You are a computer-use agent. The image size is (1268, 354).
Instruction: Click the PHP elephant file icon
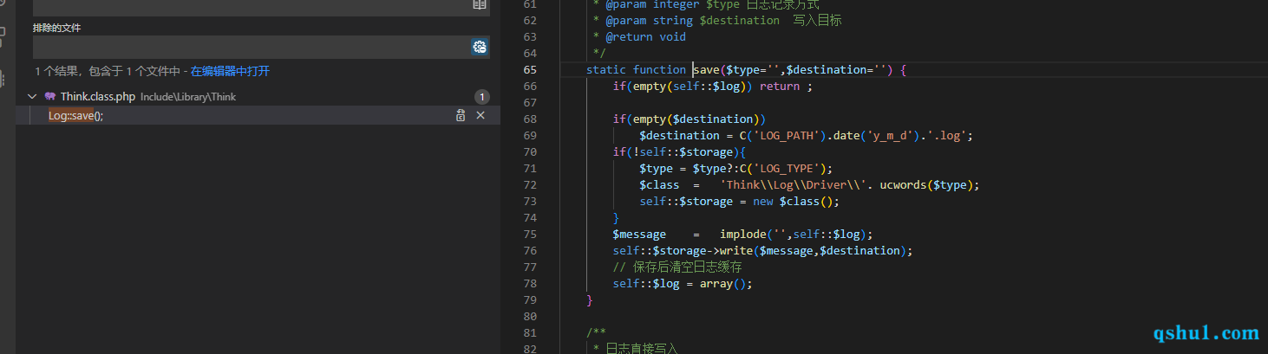[x=50, y=97]
